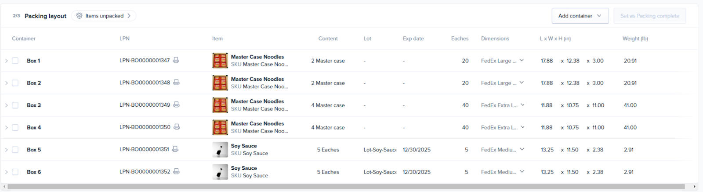Click the Items unpacked chip

click(x=104, y=16)
